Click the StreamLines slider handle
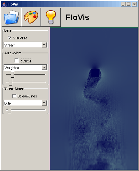This screenshot has height=171, width=139. pyautogui.click(x=10, y=110)
